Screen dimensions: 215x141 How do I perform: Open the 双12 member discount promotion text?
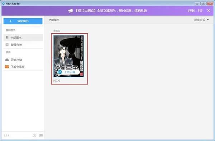coord(111,11)
